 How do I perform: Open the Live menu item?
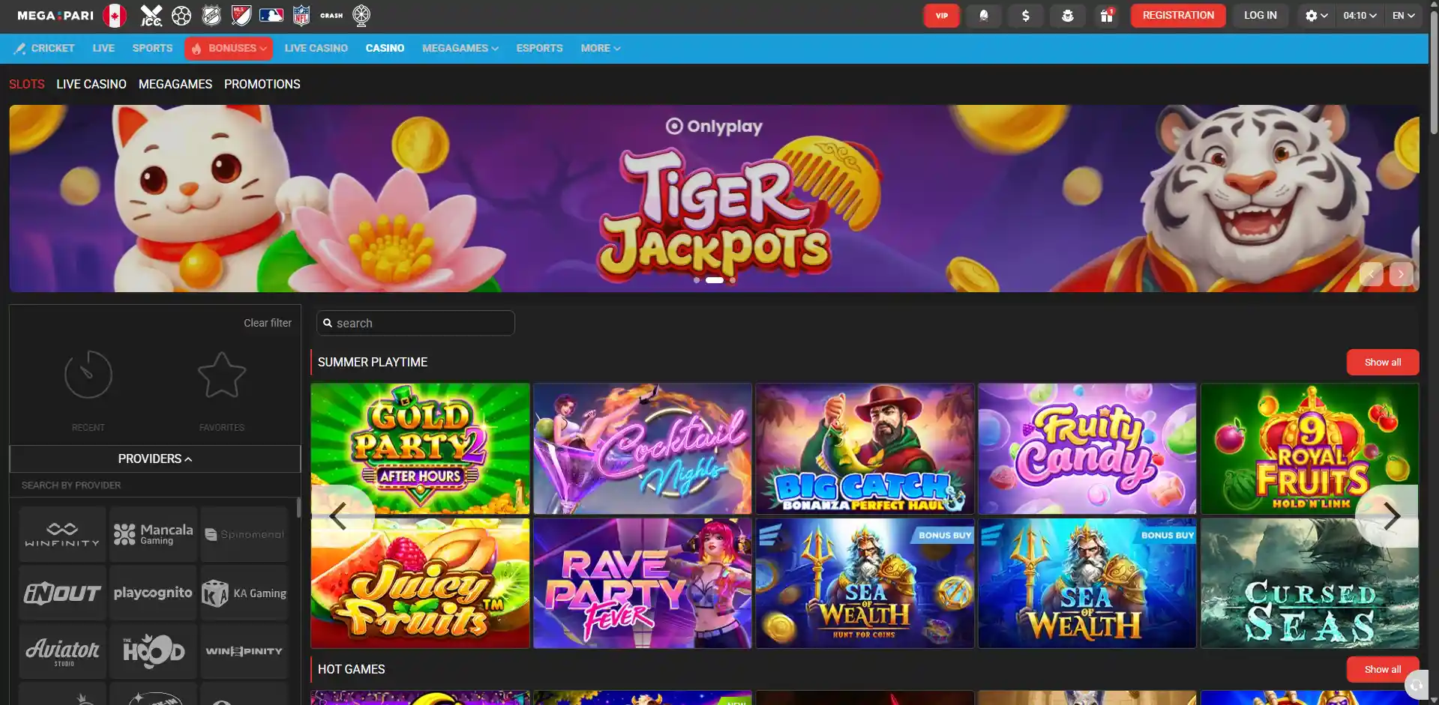(103, 48)
